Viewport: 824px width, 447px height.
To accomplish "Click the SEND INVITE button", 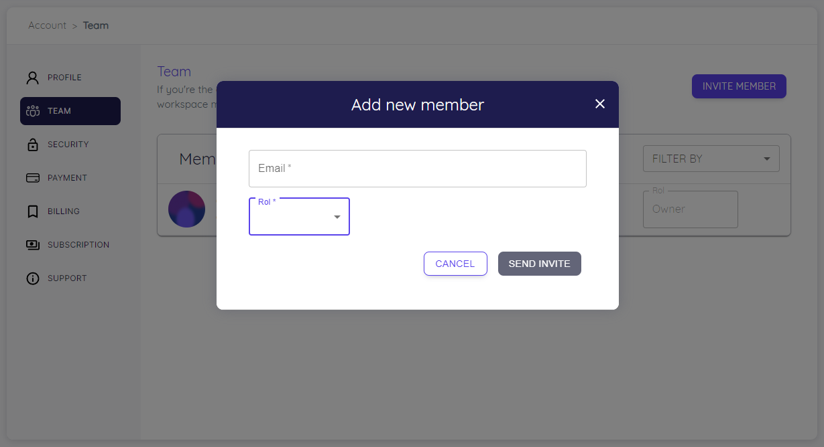I will [x=540, y=264].
